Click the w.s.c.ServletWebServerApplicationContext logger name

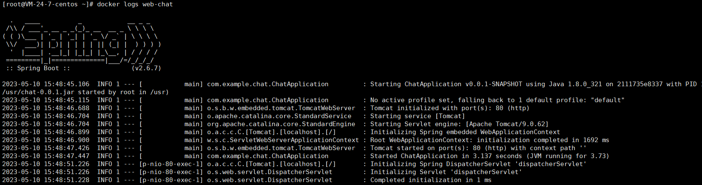click(x=283, y=140)
